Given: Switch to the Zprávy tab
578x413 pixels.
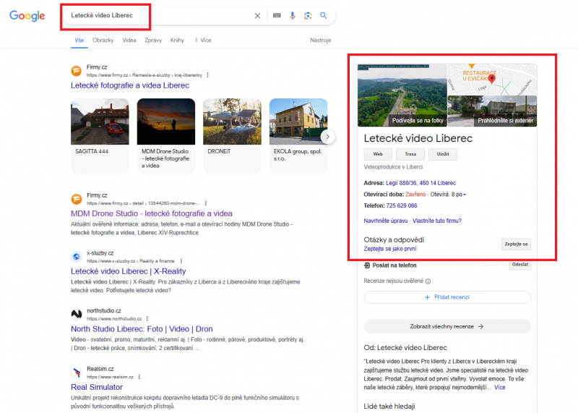Looking at the screenshot, I should [x=153, y=41].
